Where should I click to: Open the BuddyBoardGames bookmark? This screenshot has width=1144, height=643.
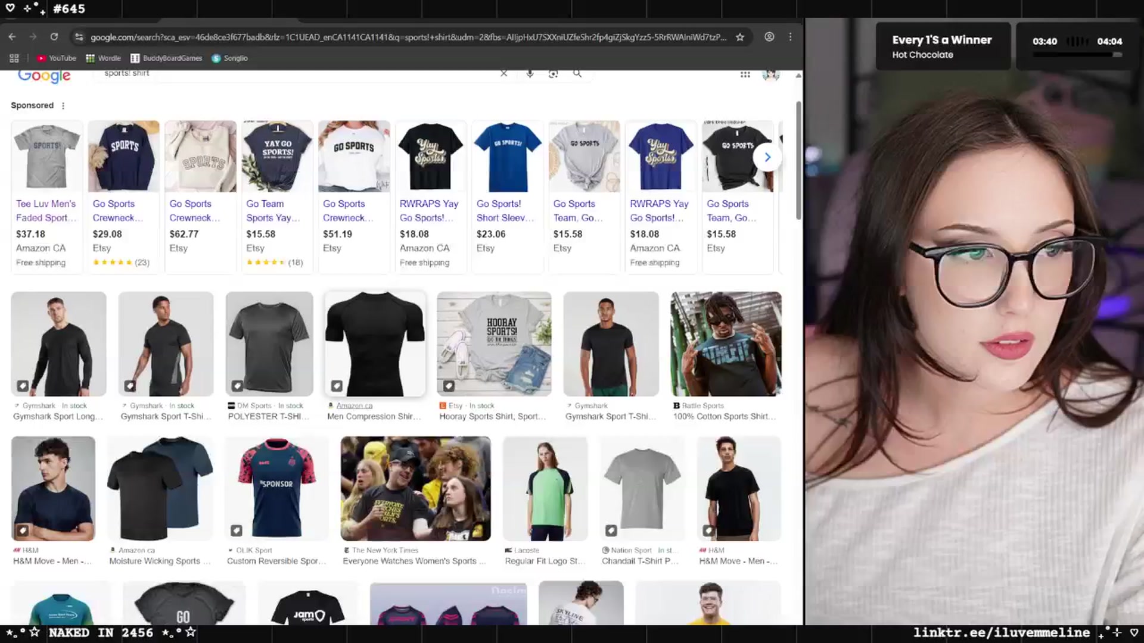[166, 58]
